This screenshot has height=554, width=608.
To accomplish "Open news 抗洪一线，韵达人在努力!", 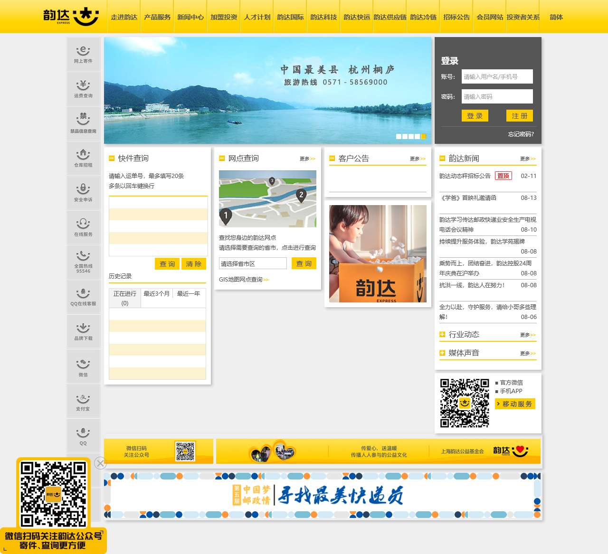I will [472, 285].
